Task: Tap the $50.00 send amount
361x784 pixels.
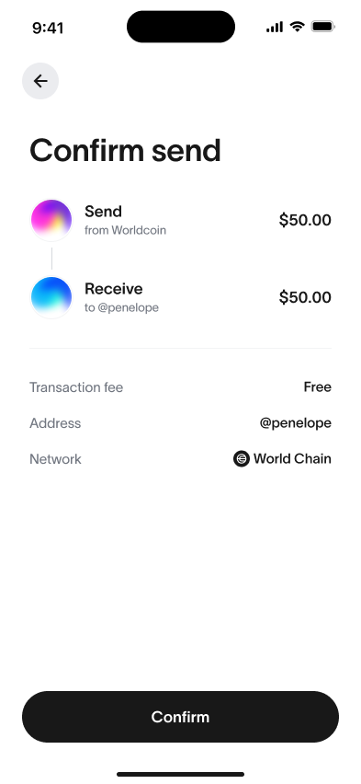Action: (305, 220)
